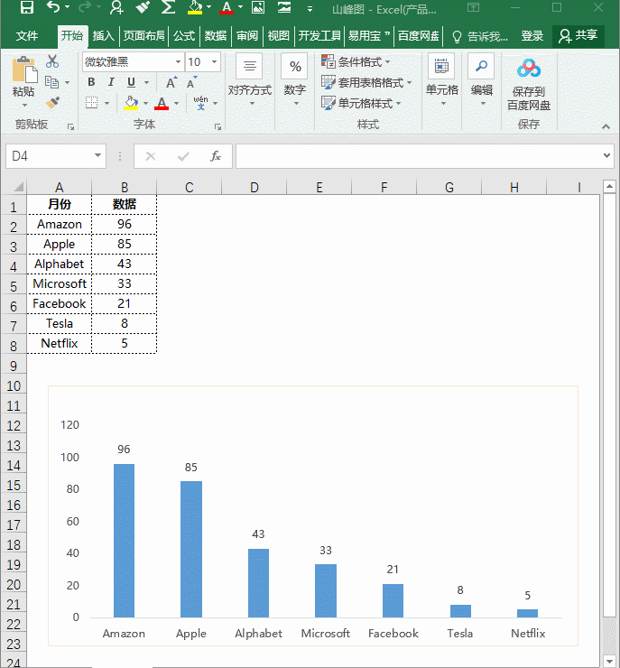This screenshot has height=668, width=620.
Task: Increase font size with larger A icon
Action: 171,82
